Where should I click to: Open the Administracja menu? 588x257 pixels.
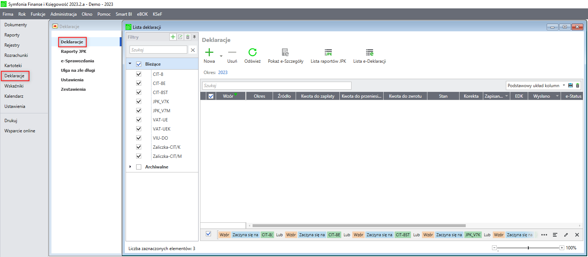(64, 14)
